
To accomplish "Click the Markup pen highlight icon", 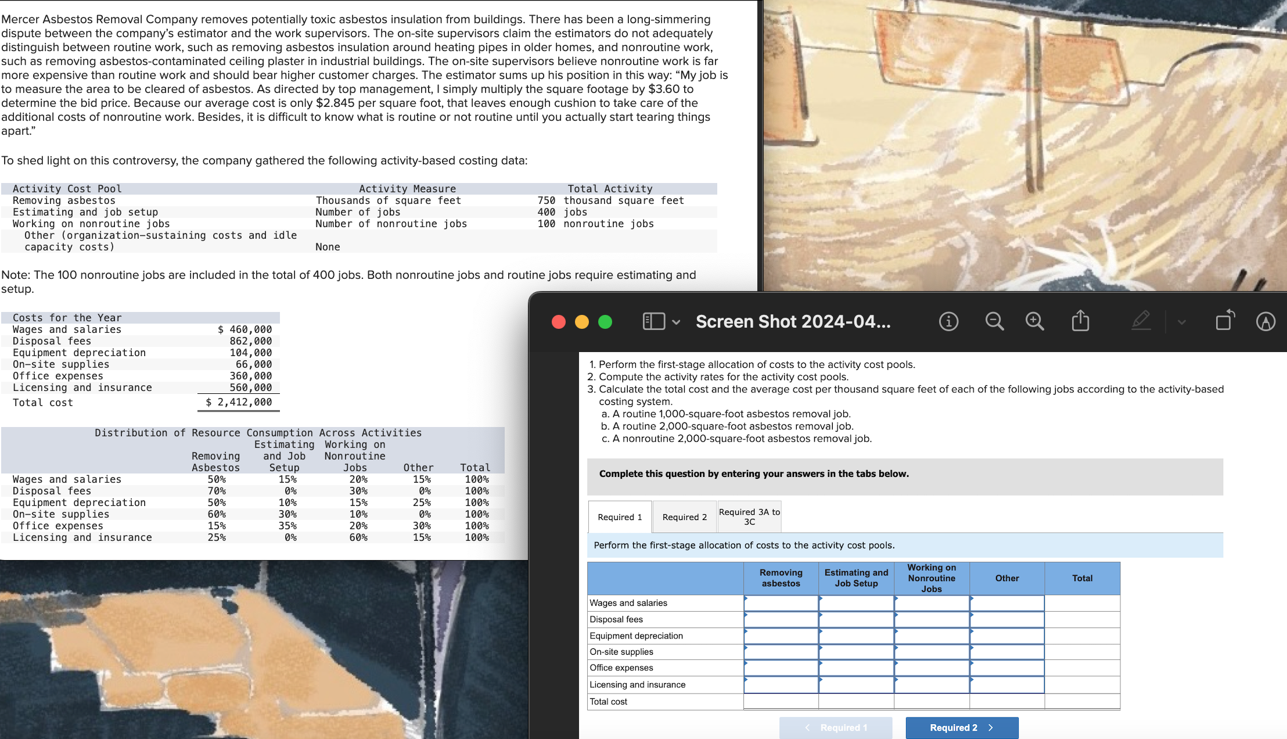I will tap(1141, 321).
